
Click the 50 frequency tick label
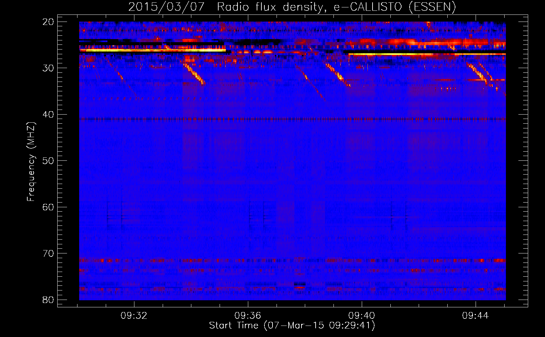click(x=48, y=161)
